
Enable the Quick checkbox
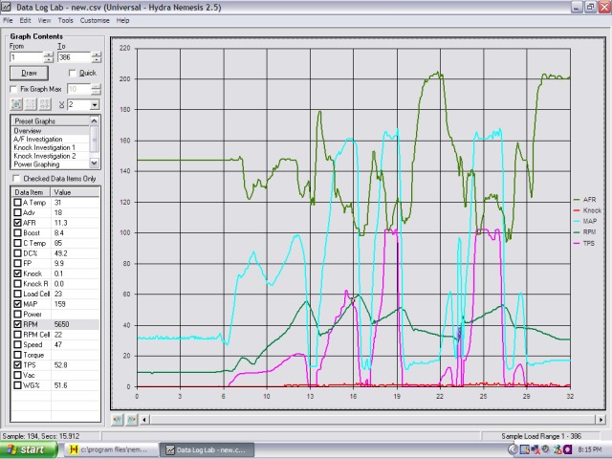tap(72, 73)
